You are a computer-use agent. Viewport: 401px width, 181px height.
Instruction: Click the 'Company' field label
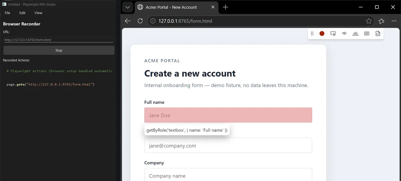154,163
